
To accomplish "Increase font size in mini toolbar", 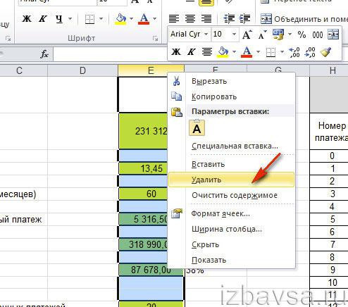I will 247,35.
